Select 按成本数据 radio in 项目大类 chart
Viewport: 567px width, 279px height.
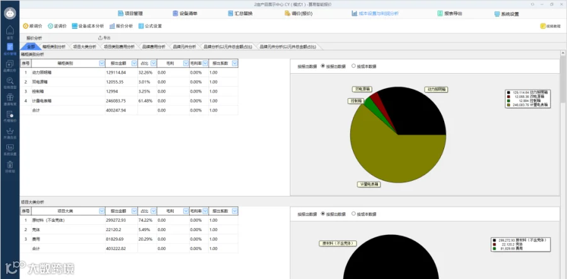click(353, 214)
